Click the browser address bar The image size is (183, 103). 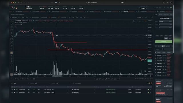(91, 3)
